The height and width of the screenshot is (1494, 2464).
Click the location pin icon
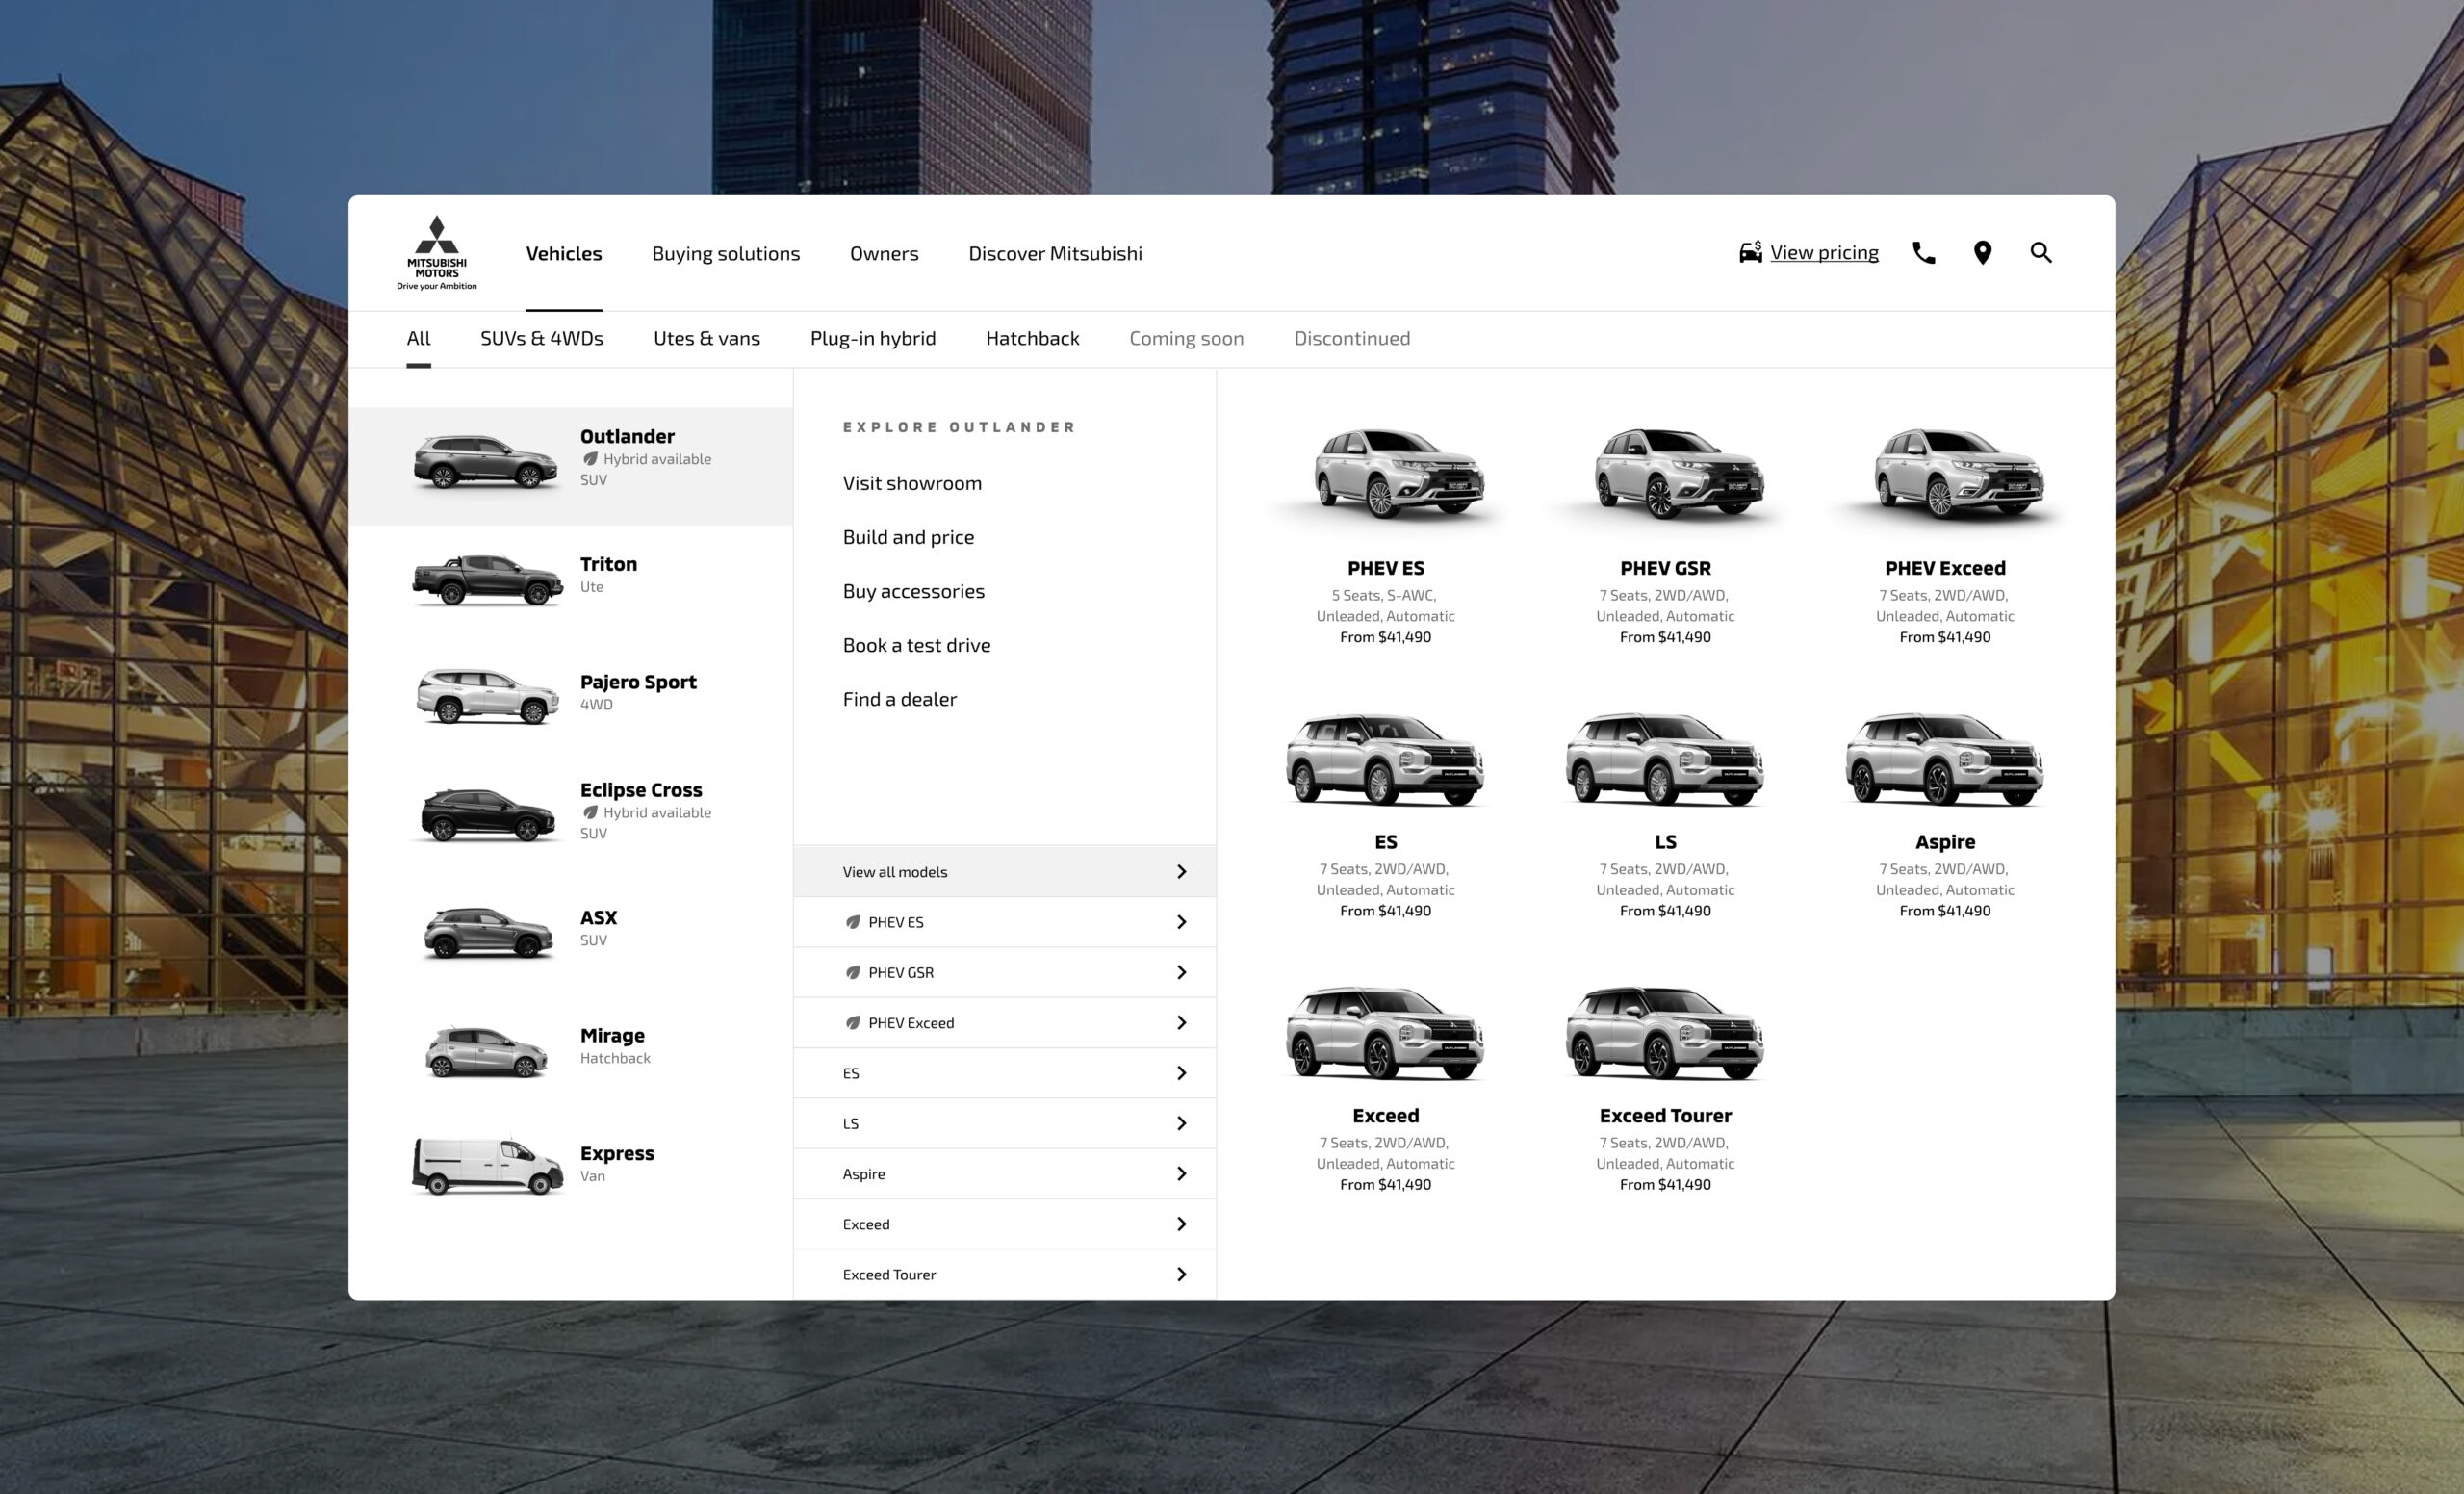1982,253
